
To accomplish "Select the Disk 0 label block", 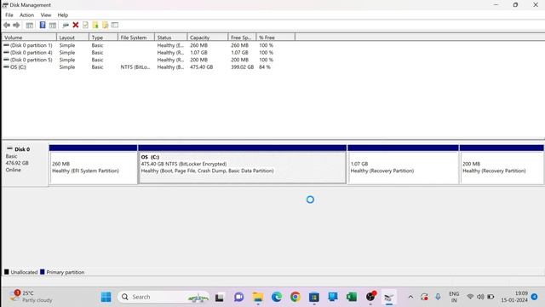I will (x=25, y=164).
